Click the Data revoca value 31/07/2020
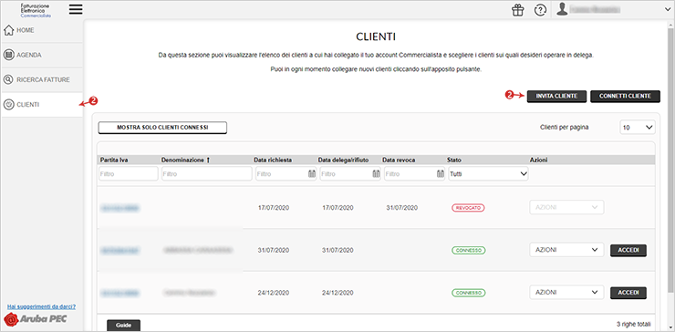The image size is (675, 332). click(402, 208)
